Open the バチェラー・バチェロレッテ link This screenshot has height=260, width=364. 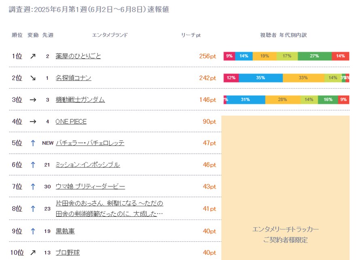click(x=90, y=143)
